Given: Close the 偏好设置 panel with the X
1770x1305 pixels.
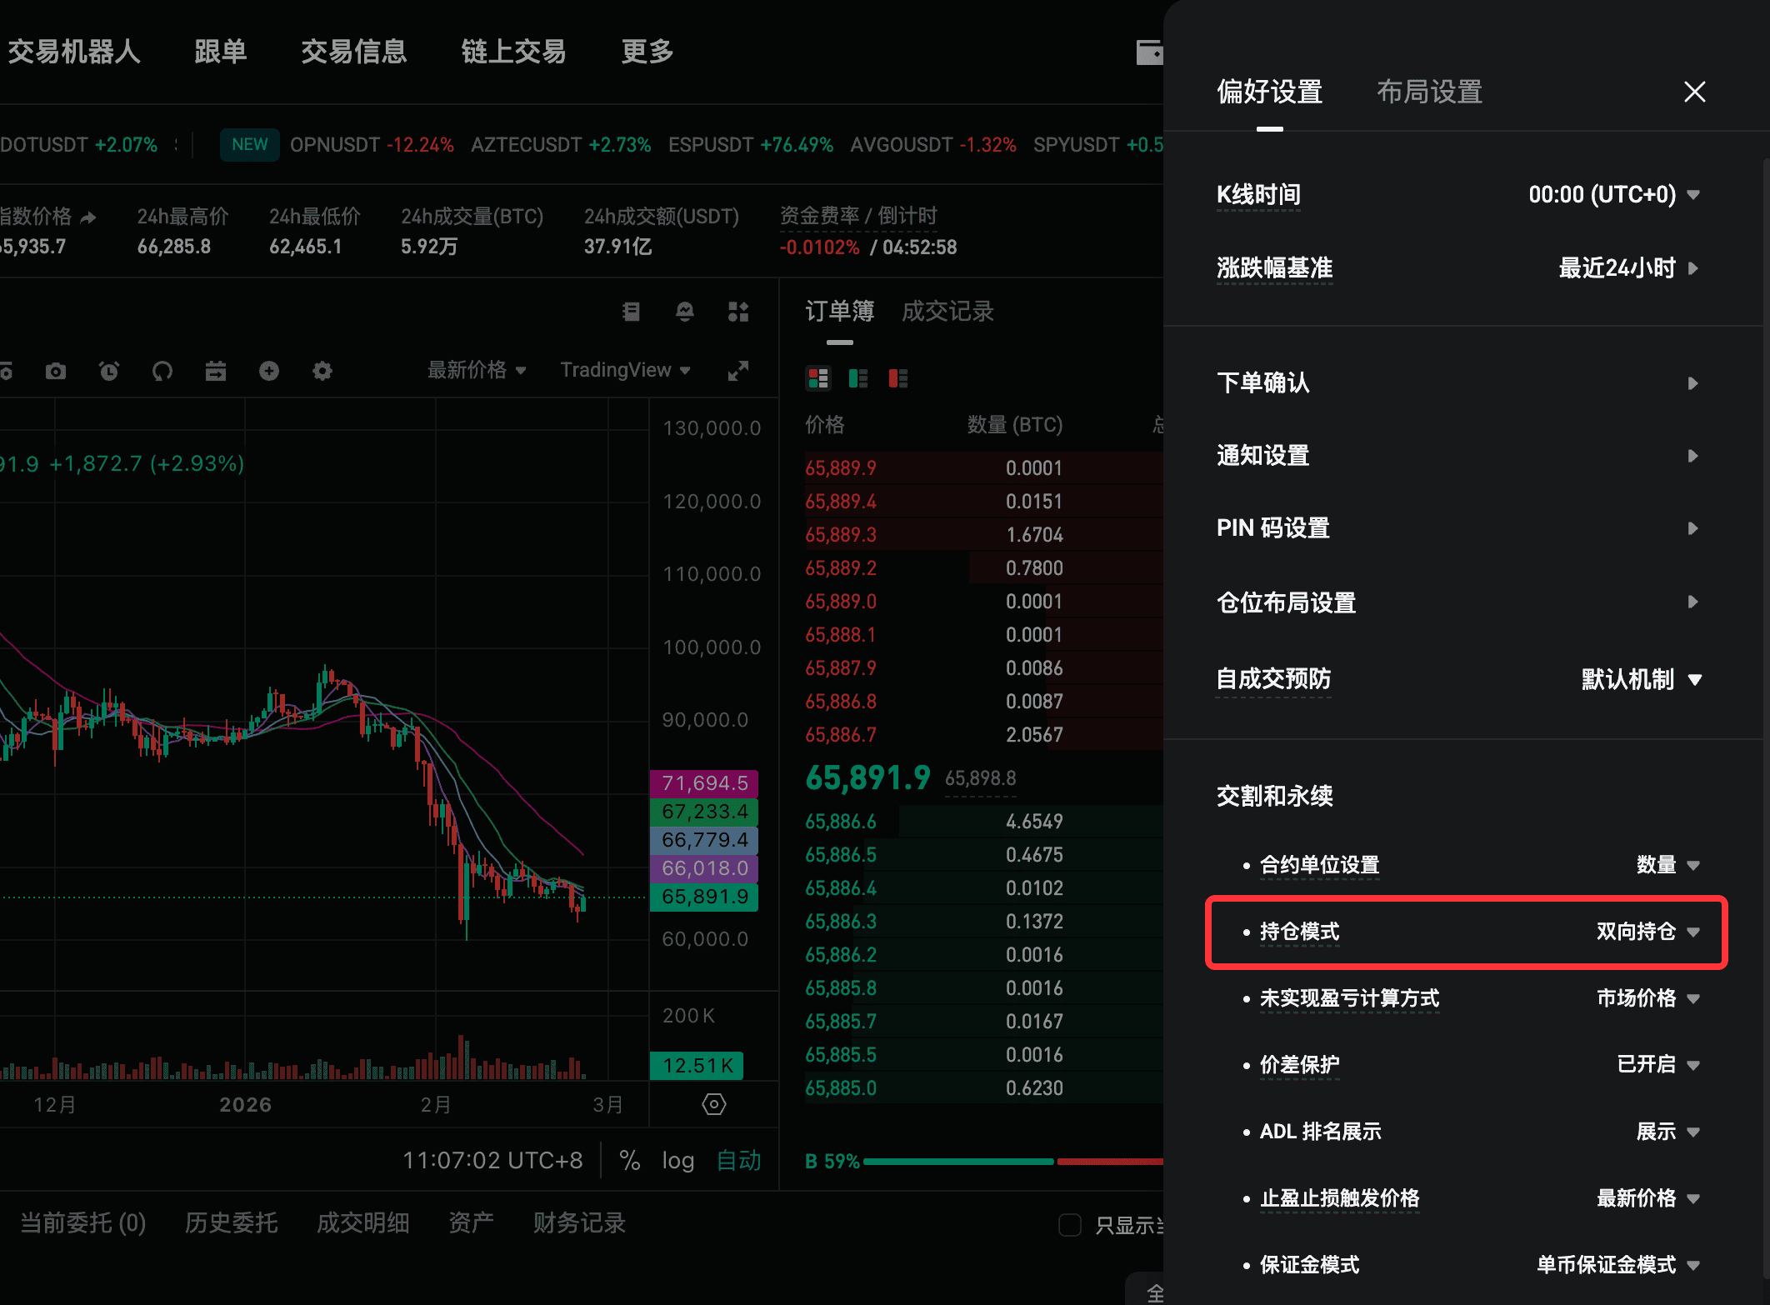Looking at the screenshot, I should tap(1693, 92).
